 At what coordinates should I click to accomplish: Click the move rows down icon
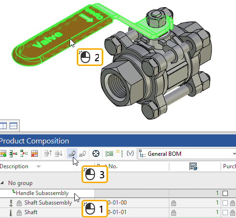pos(59,153)
